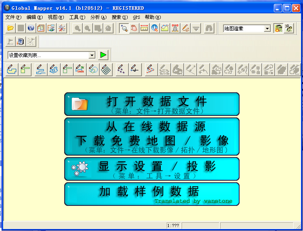Select the create area feature tool
This screenshot has width=303, height=231.
(x=12, y=70)
